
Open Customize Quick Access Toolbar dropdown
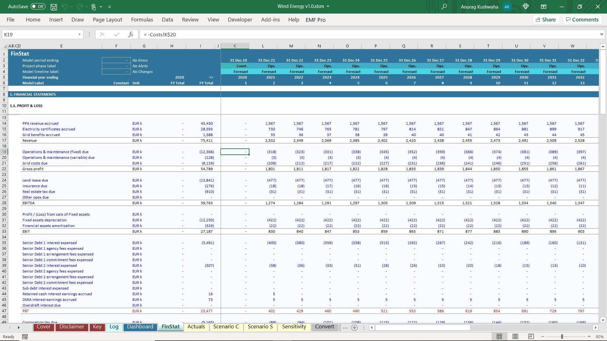pyautogui.click(x=109, y=7)
